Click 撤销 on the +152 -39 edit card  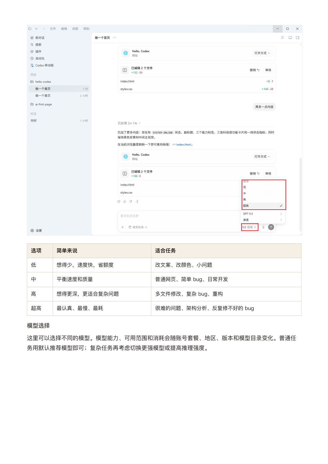(x=254, y=70)
